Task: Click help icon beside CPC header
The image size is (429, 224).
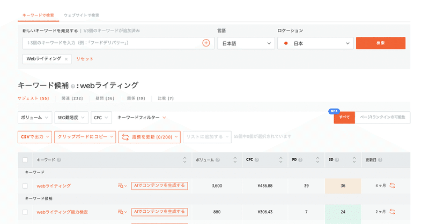Action: pyautogui.click(x=257, y=160)
